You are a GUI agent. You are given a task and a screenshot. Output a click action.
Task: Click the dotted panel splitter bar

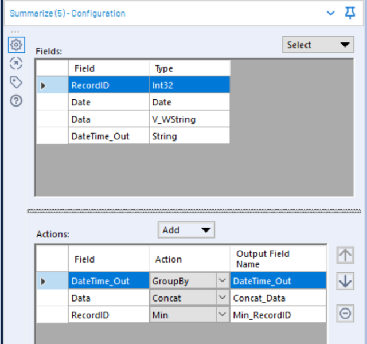pos(194,211)
